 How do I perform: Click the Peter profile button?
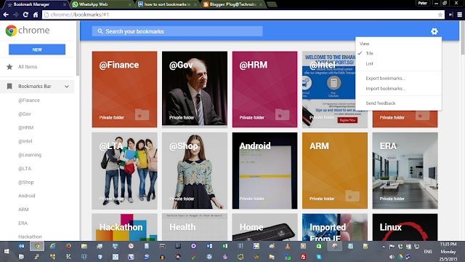click(423, 3)
